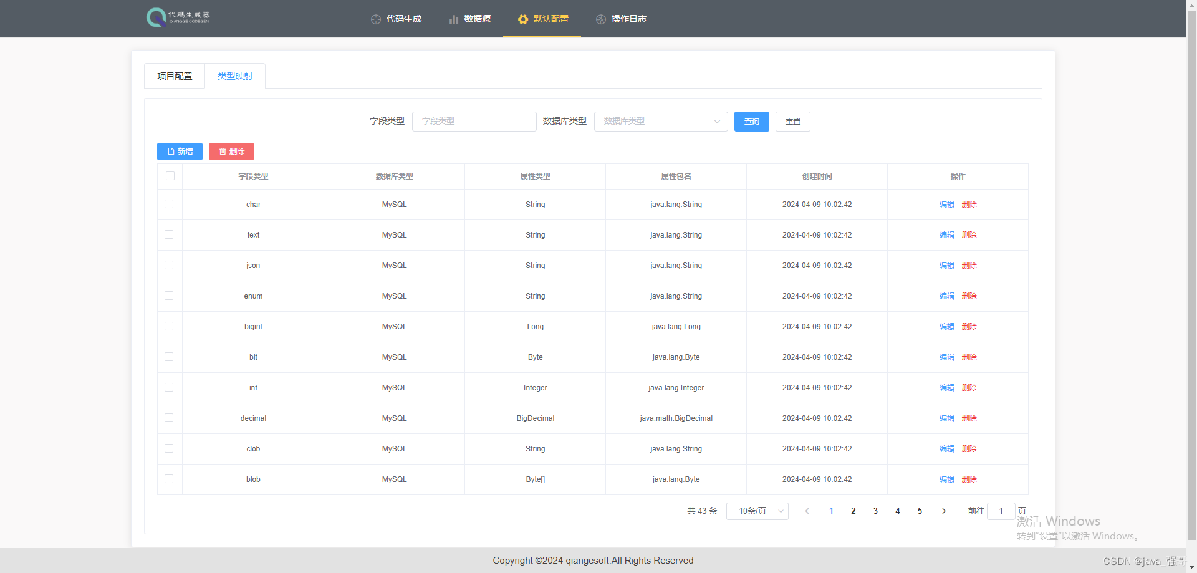Click 删除 for the blob row
The width and height of the screenshot is (1197, 573).
pos(969,479)
